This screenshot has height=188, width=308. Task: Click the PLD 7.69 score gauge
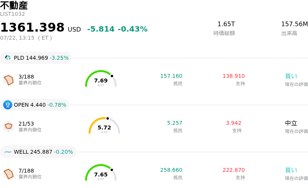click(x=101, y=79)
